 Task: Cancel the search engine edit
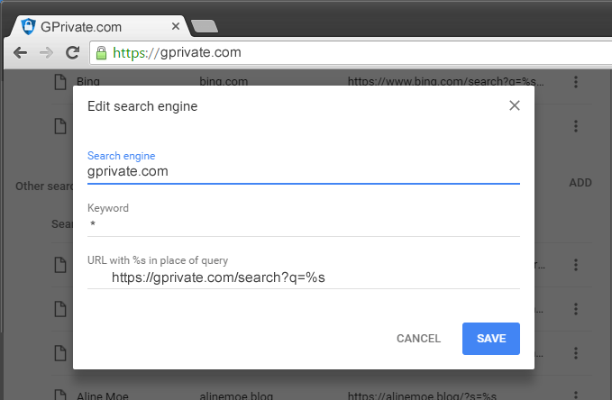click(x=418, y=339)
